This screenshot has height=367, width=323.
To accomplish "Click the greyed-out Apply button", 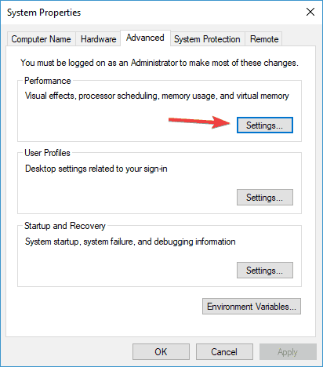I will [288, 352].
